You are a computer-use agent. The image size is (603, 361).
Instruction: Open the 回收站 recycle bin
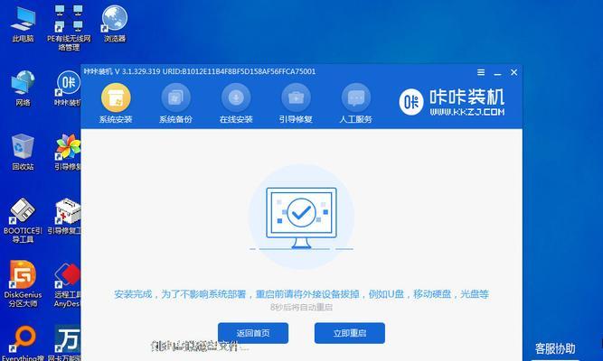(x=23, y=152)
